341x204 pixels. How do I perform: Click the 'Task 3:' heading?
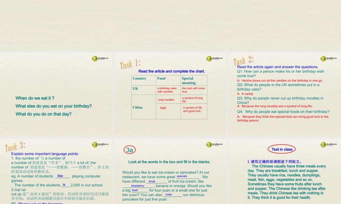pyautogui.click(x=15, y=147)
